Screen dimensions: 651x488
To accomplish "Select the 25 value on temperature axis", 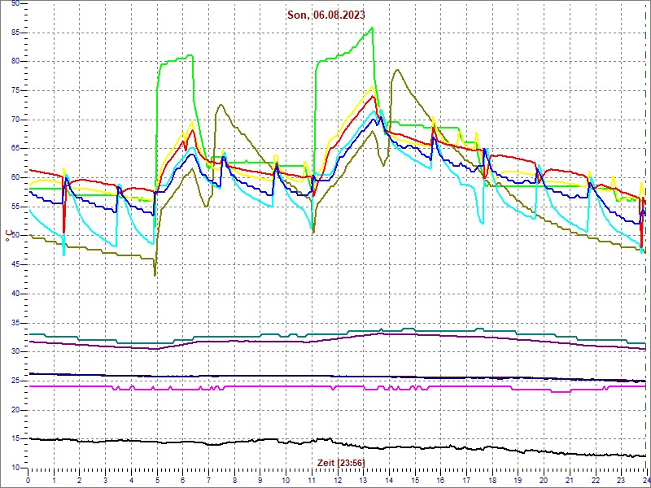I will click(x=15, y=381).
